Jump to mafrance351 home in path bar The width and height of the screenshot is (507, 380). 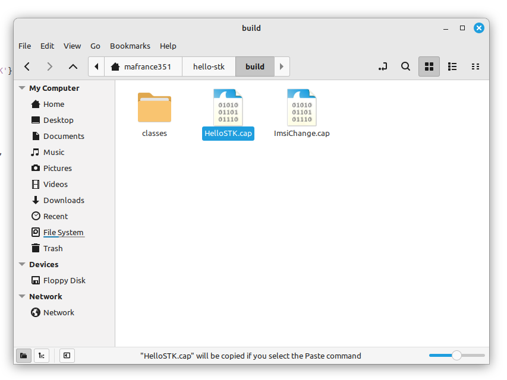tap(143, 66)
